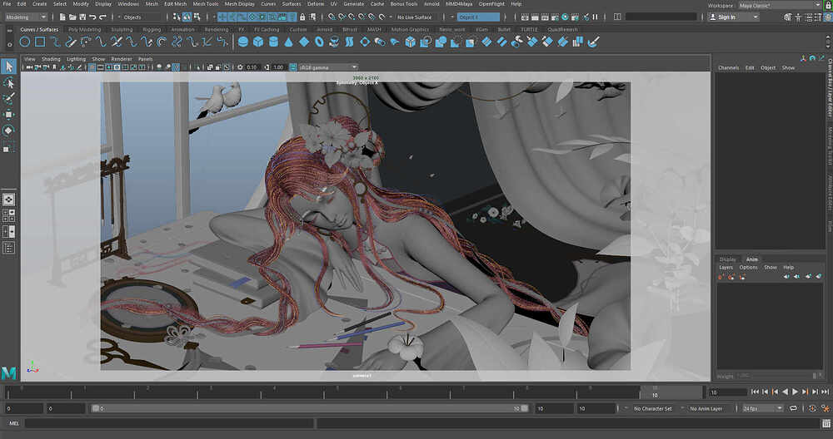Open the Workspace Maya Classic dropdown
Screen dimensions: 833x439
[780, 5]
